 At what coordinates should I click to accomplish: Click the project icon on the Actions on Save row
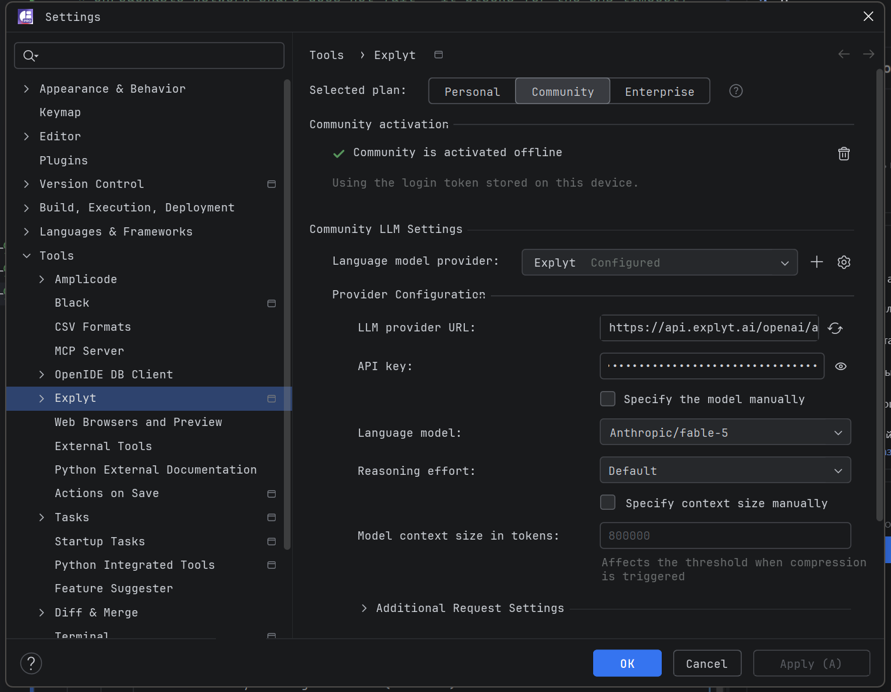pos(271,494)
